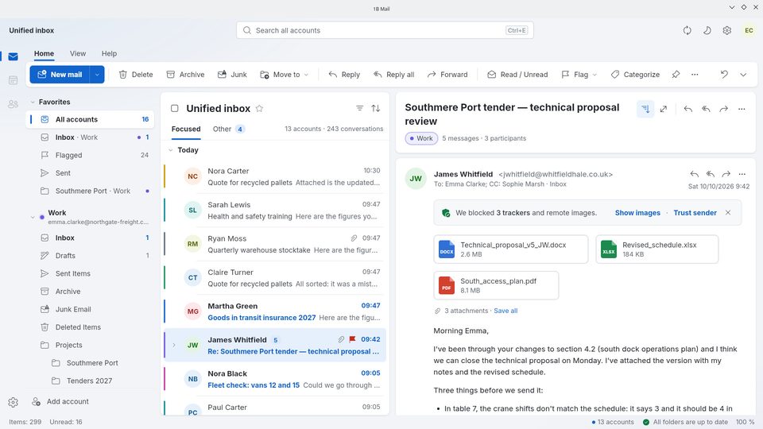Pop out the message in a new window
The image size is (763, 429).
pos(664,109)
